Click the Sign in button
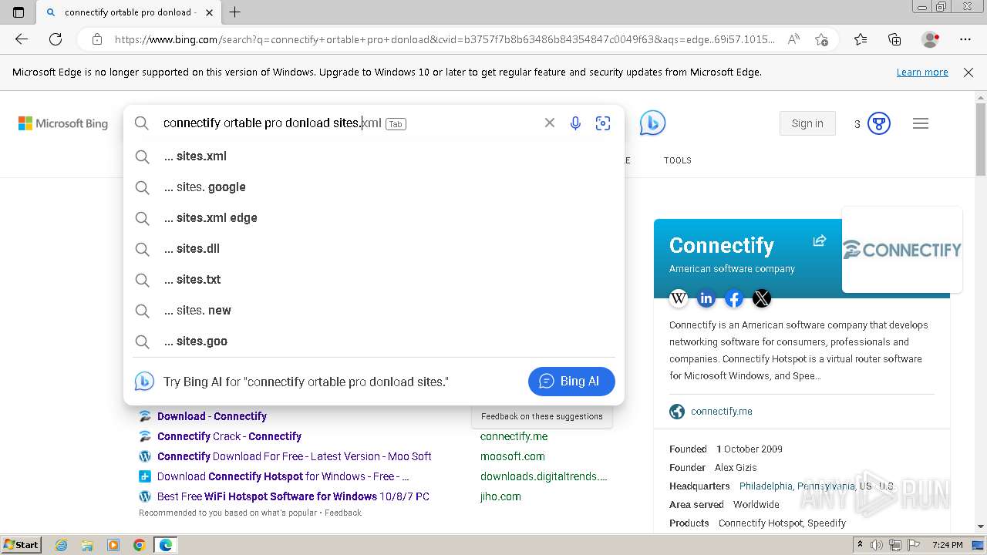This screenshot has height=555, width=987. pos(807,123)
